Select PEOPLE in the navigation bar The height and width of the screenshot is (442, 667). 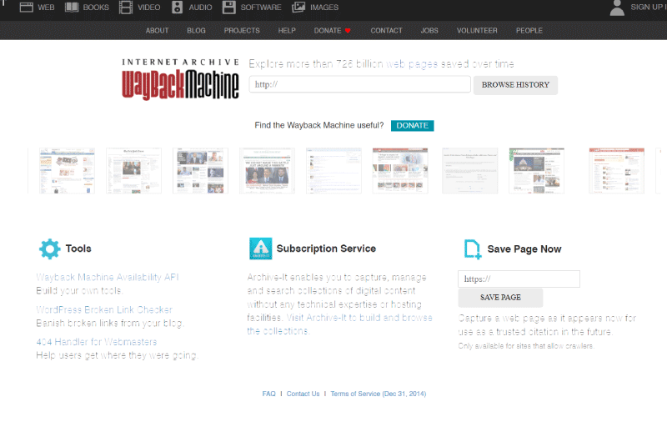(x=529, y=31)
